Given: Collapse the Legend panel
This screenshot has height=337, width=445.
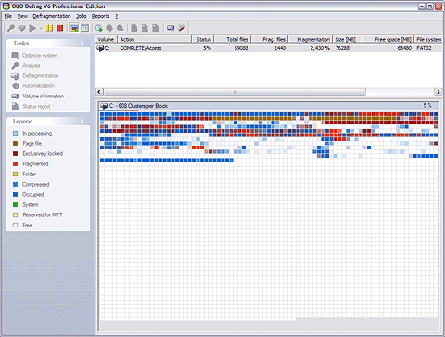Looking at the screenshot, I should pyautogui.click(x=83, y=122).
